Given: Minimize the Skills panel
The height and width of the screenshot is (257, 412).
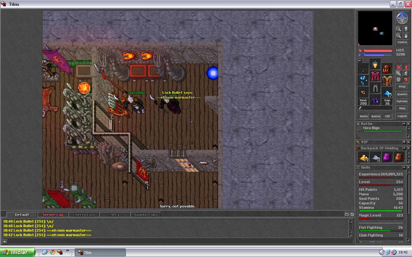Looking at the screenshot, I should (x=404, y=167).
